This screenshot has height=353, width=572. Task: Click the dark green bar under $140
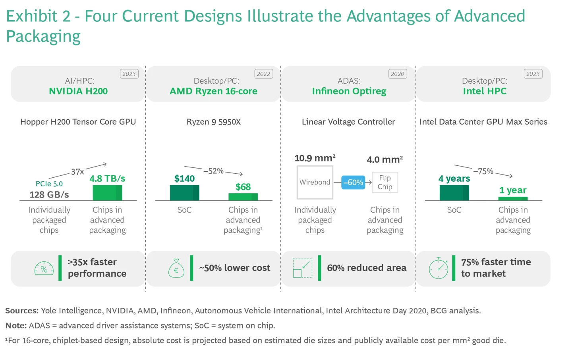185,193
